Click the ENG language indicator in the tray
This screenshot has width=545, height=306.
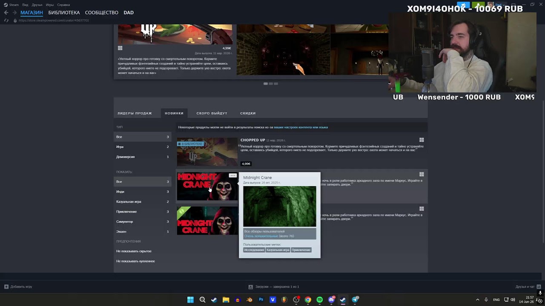pyautogui.click(x=496, y=300)
